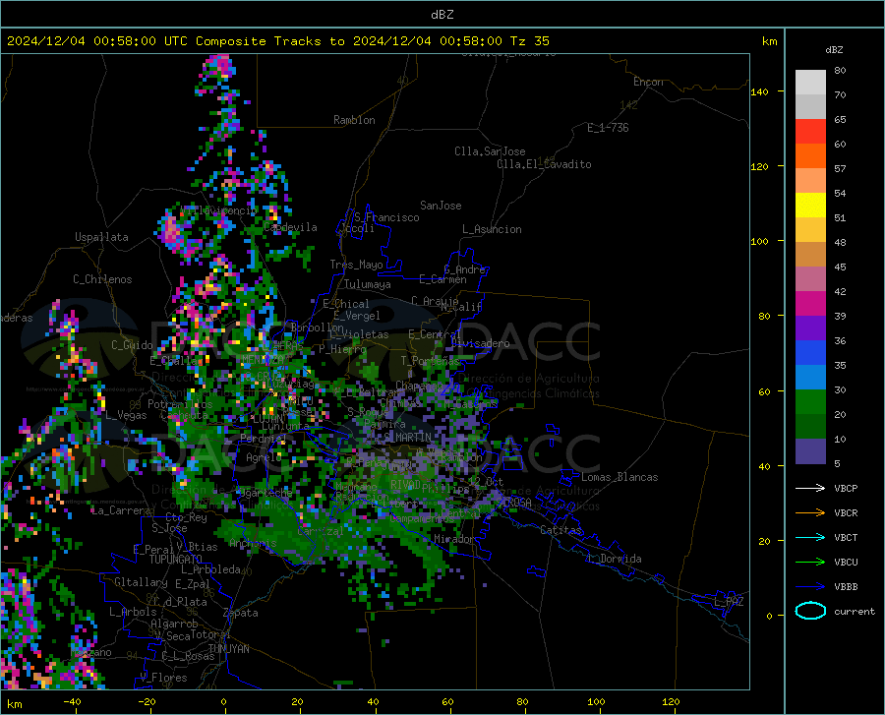Screen dimensions: 885x715
Task: Click the 100 km vertical axis tick
Action: click(x=760, y=242)
